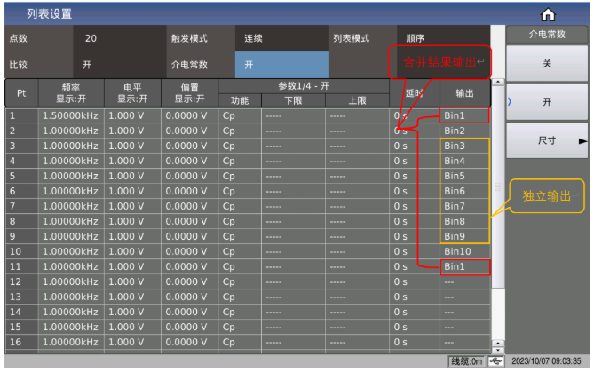Screen dimensions: 594x372
Task: Click the 延时 column header
Action: click(415, 93)
